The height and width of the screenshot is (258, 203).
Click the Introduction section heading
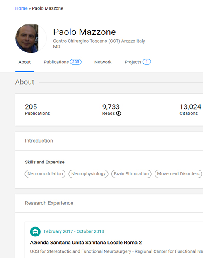click(39, 141)
